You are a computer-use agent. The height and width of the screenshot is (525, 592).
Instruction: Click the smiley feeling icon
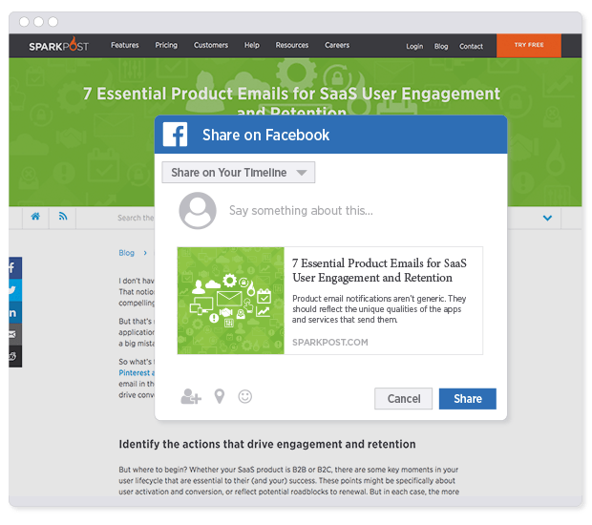tap(245, 397)
